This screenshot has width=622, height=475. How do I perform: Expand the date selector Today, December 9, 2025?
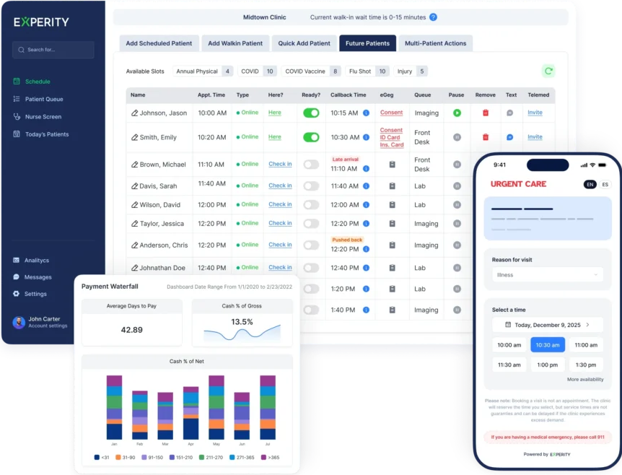[x=548, y=325]
